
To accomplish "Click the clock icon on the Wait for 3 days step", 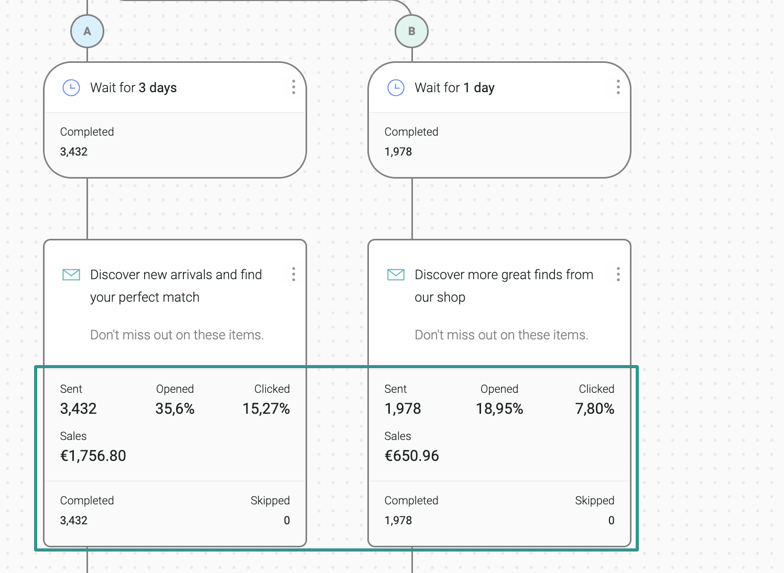I will tap(71, 87).
